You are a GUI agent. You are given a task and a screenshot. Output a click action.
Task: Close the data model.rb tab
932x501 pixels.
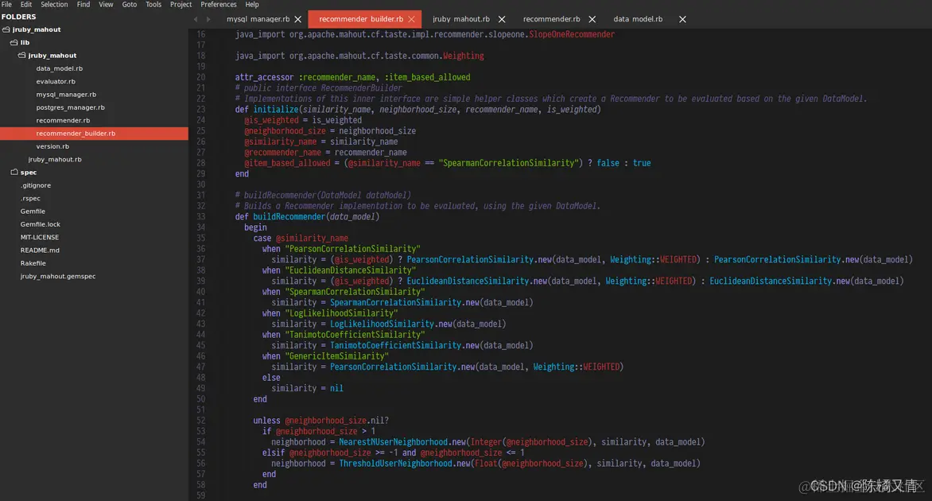[x=682, y=19]
